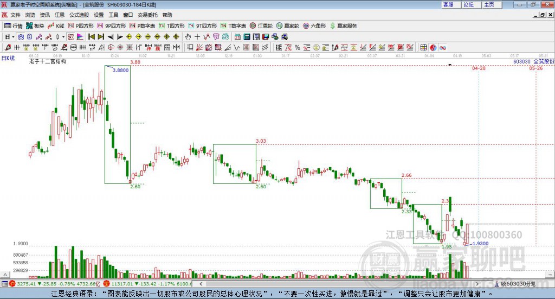Open the 工具 menu
Screen dimensions: 555x299
[113, 15]
